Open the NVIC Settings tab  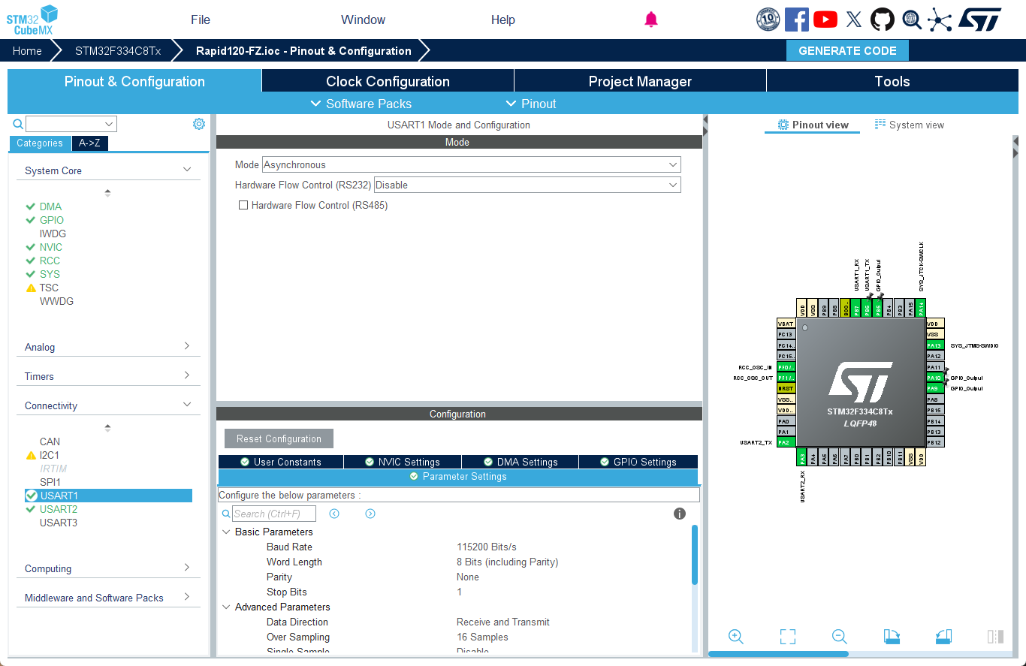[403, 462]
